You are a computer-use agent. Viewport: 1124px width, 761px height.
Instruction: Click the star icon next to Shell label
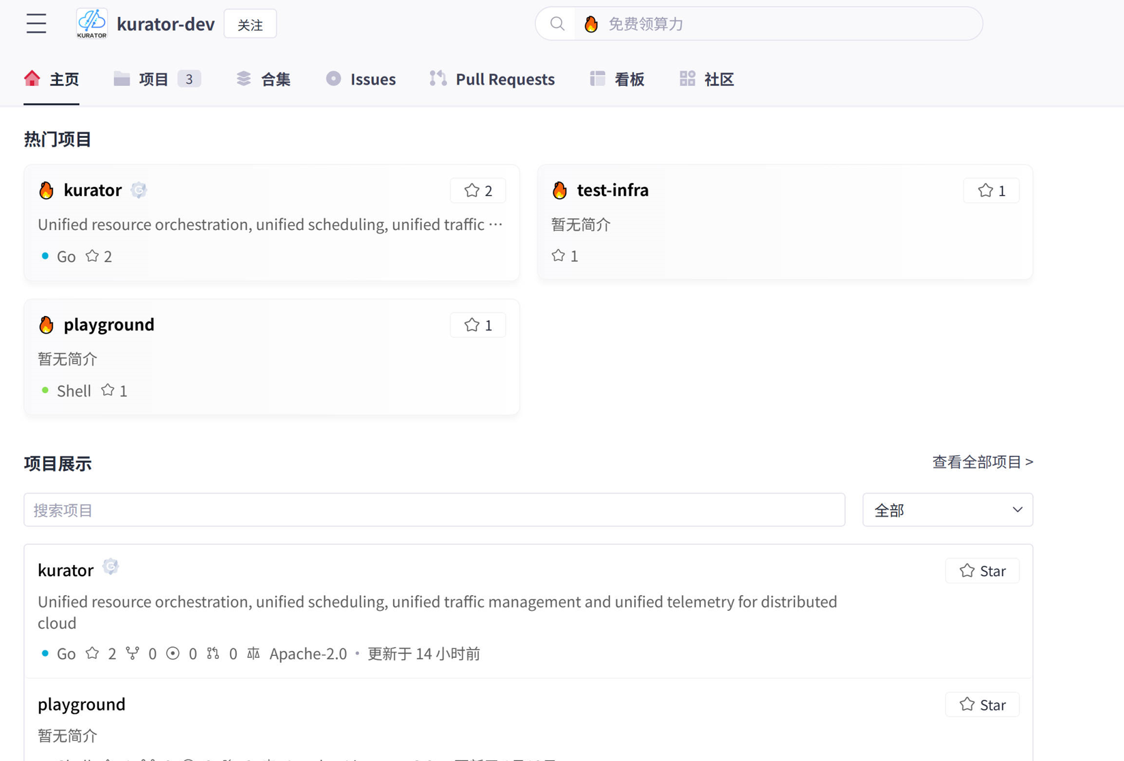(108, 390)
